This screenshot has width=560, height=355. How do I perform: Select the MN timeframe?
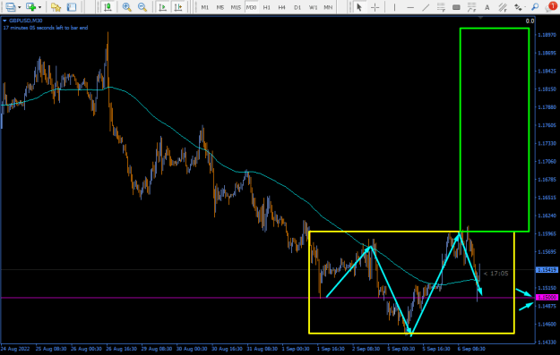[328, 7]
